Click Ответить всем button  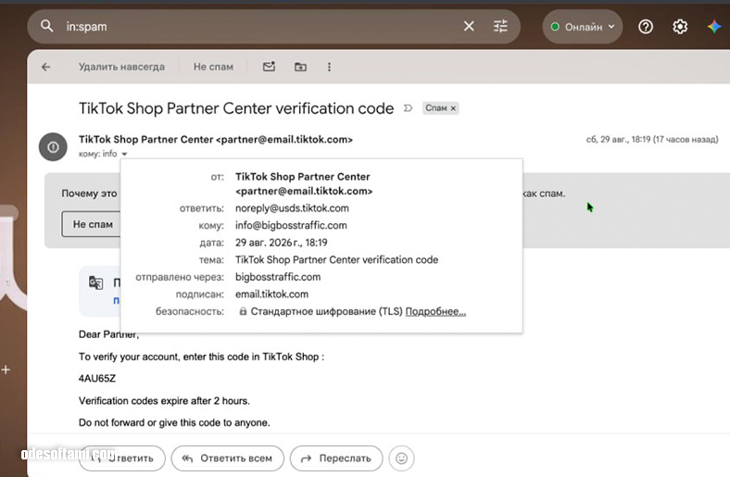(228, 458)
